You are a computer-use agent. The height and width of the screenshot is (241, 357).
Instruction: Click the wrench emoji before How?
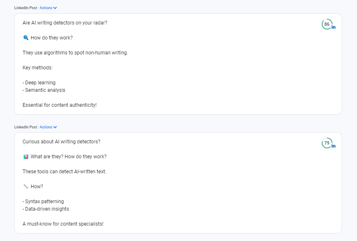pos(26,187)
